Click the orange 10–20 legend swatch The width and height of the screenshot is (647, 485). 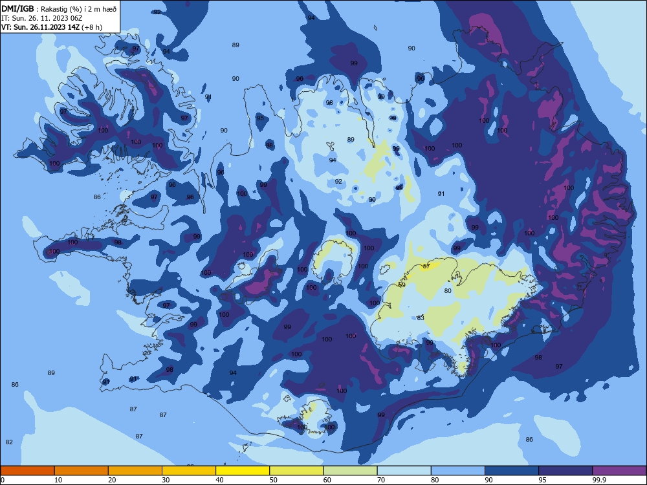point(82,471)
